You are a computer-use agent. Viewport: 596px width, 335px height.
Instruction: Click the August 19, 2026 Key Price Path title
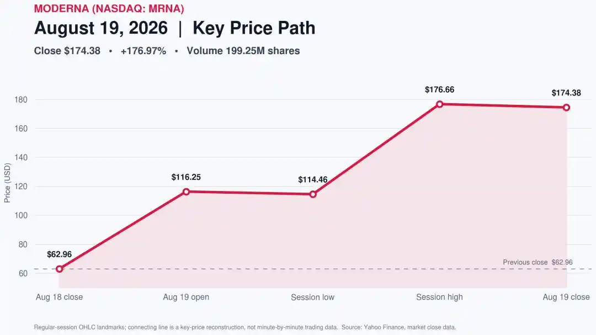(175, 28)
